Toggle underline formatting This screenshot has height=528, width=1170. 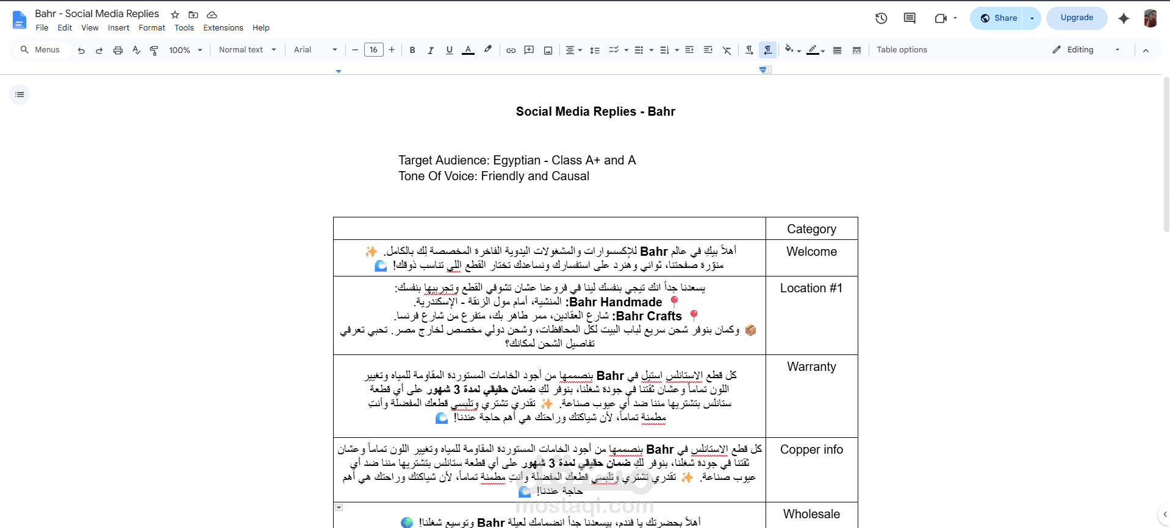pyautogui.click(x=449, y=50)
